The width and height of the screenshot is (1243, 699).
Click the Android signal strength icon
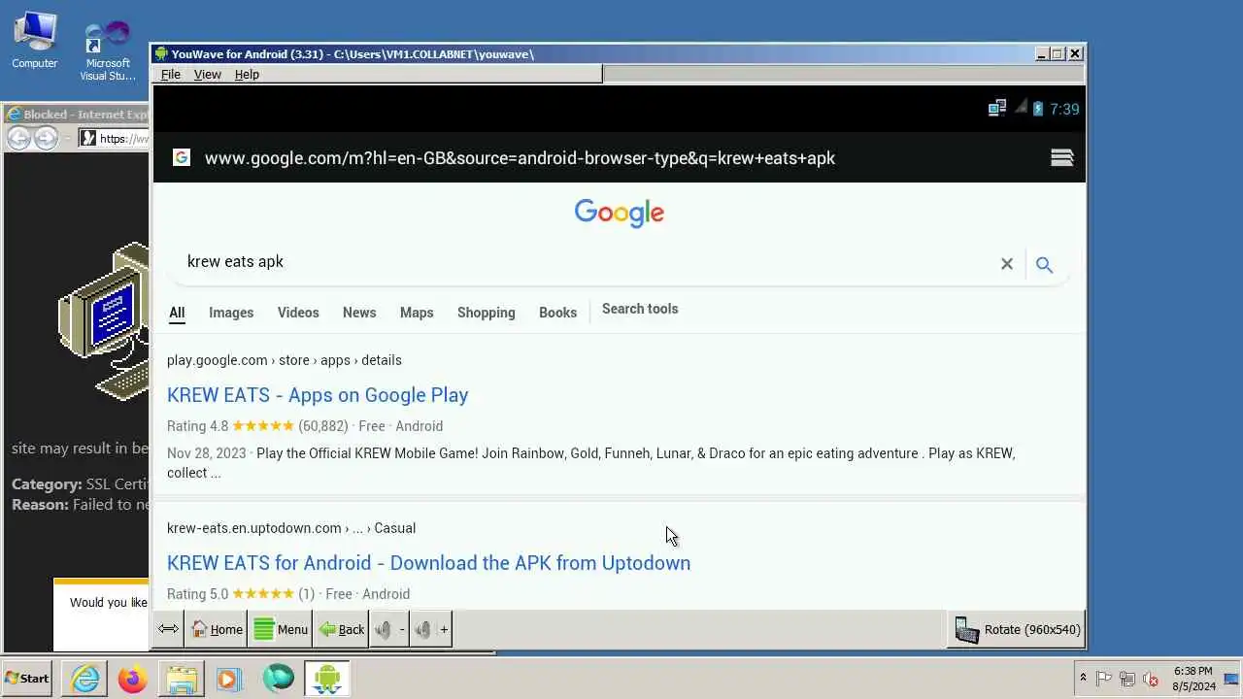pos(1020,108)
